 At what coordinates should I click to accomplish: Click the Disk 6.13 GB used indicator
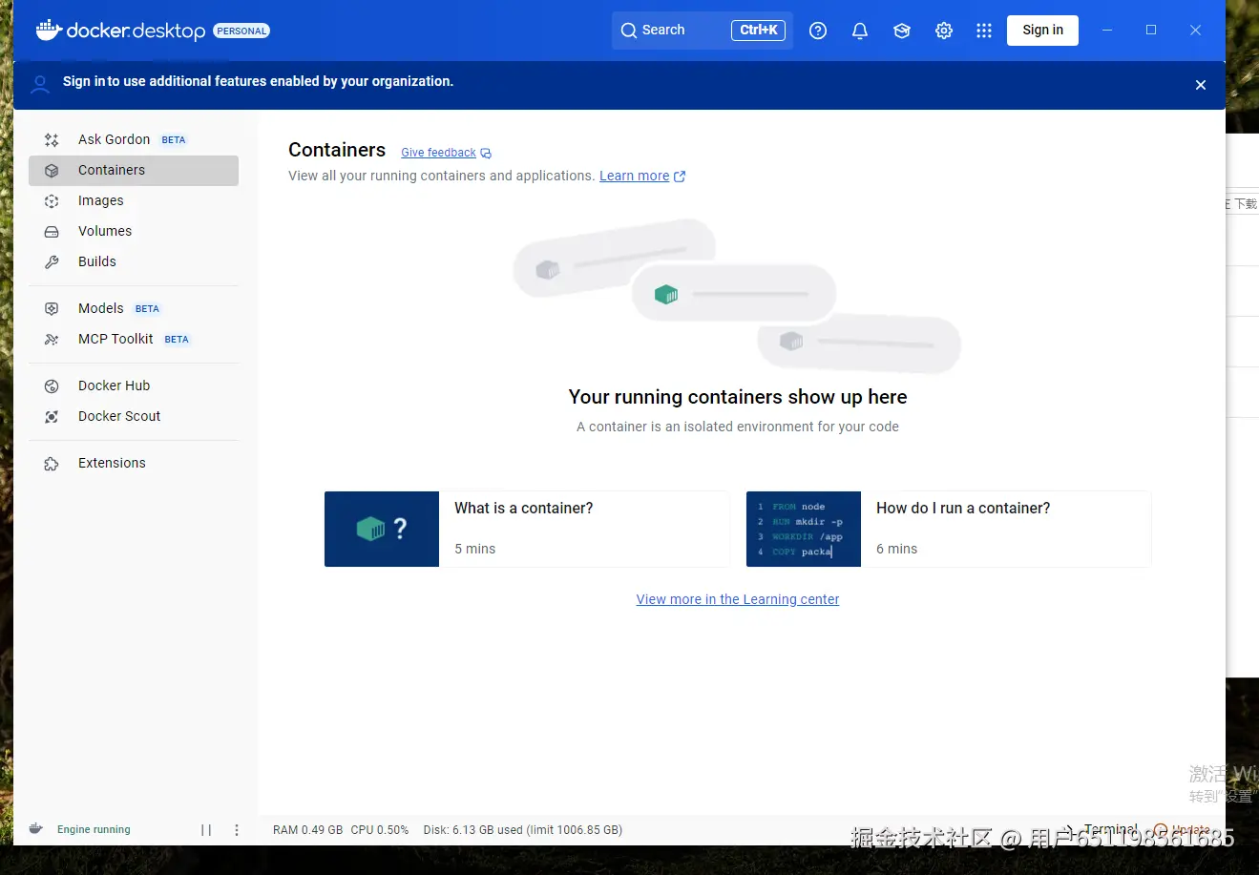point(523,830)
